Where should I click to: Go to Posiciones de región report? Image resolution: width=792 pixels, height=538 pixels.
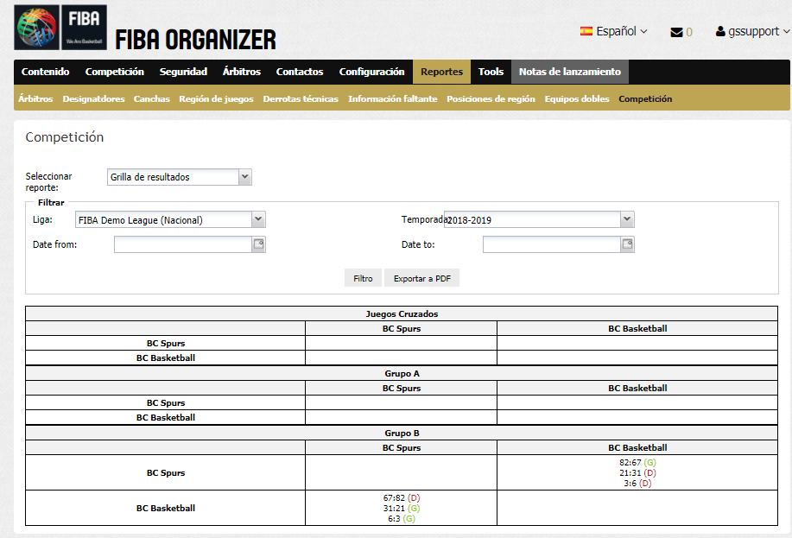coord(491,99)
